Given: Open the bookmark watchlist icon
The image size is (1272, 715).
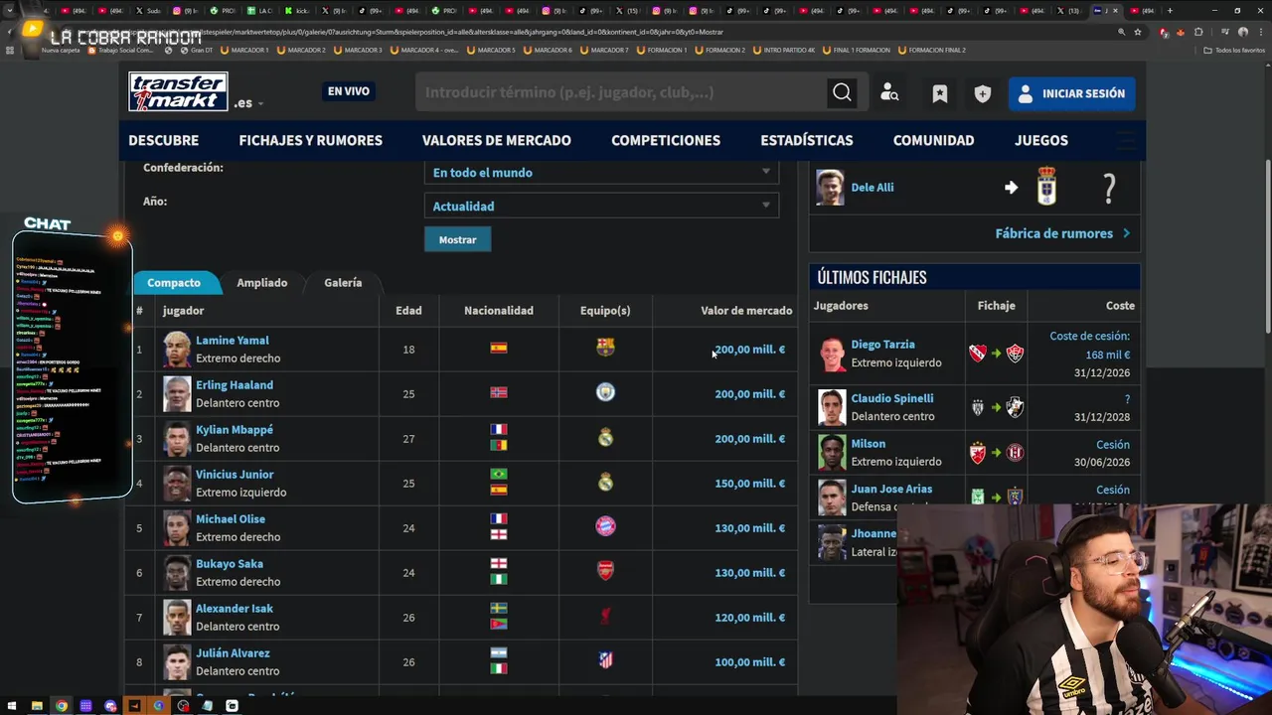Looking at the screenshot, I should (939, 93).
